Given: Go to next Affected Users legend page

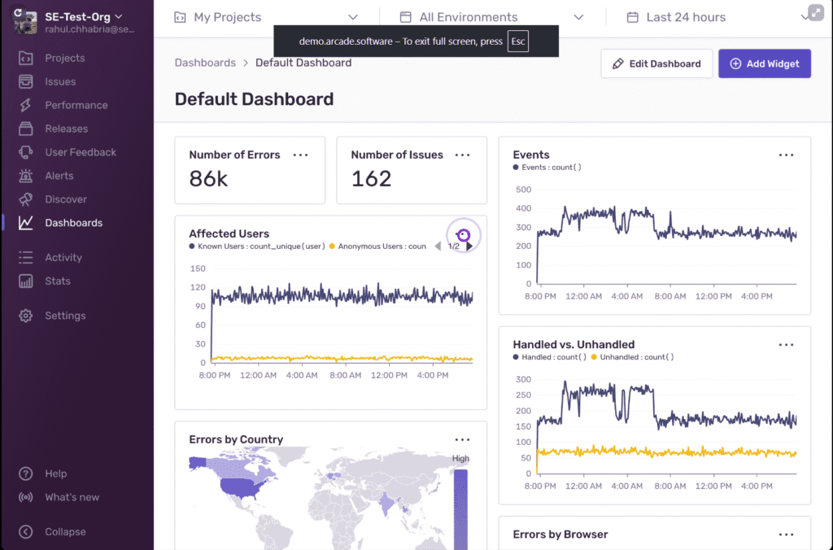Looking at the screenshot, I should (x=469, y=246).
